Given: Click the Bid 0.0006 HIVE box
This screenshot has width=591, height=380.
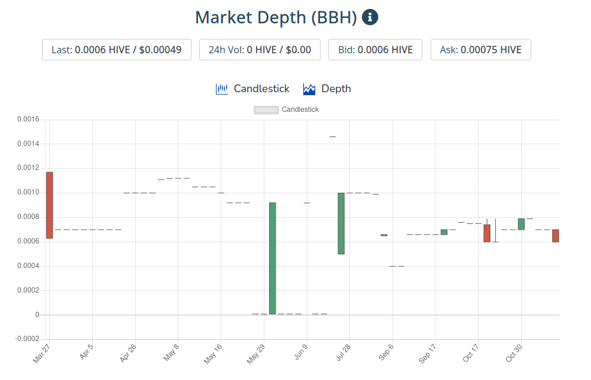Looking at the screenshot, I should (375, 50).
